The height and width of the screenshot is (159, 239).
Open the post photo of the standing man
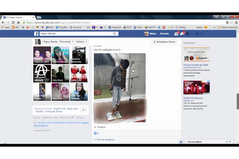tap(120, 88)
